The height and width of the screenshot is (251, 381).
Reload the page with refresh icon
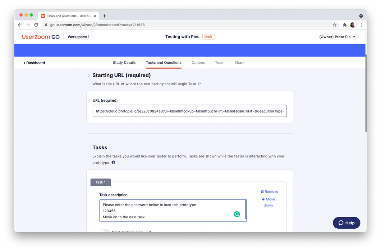click(36, 25)
